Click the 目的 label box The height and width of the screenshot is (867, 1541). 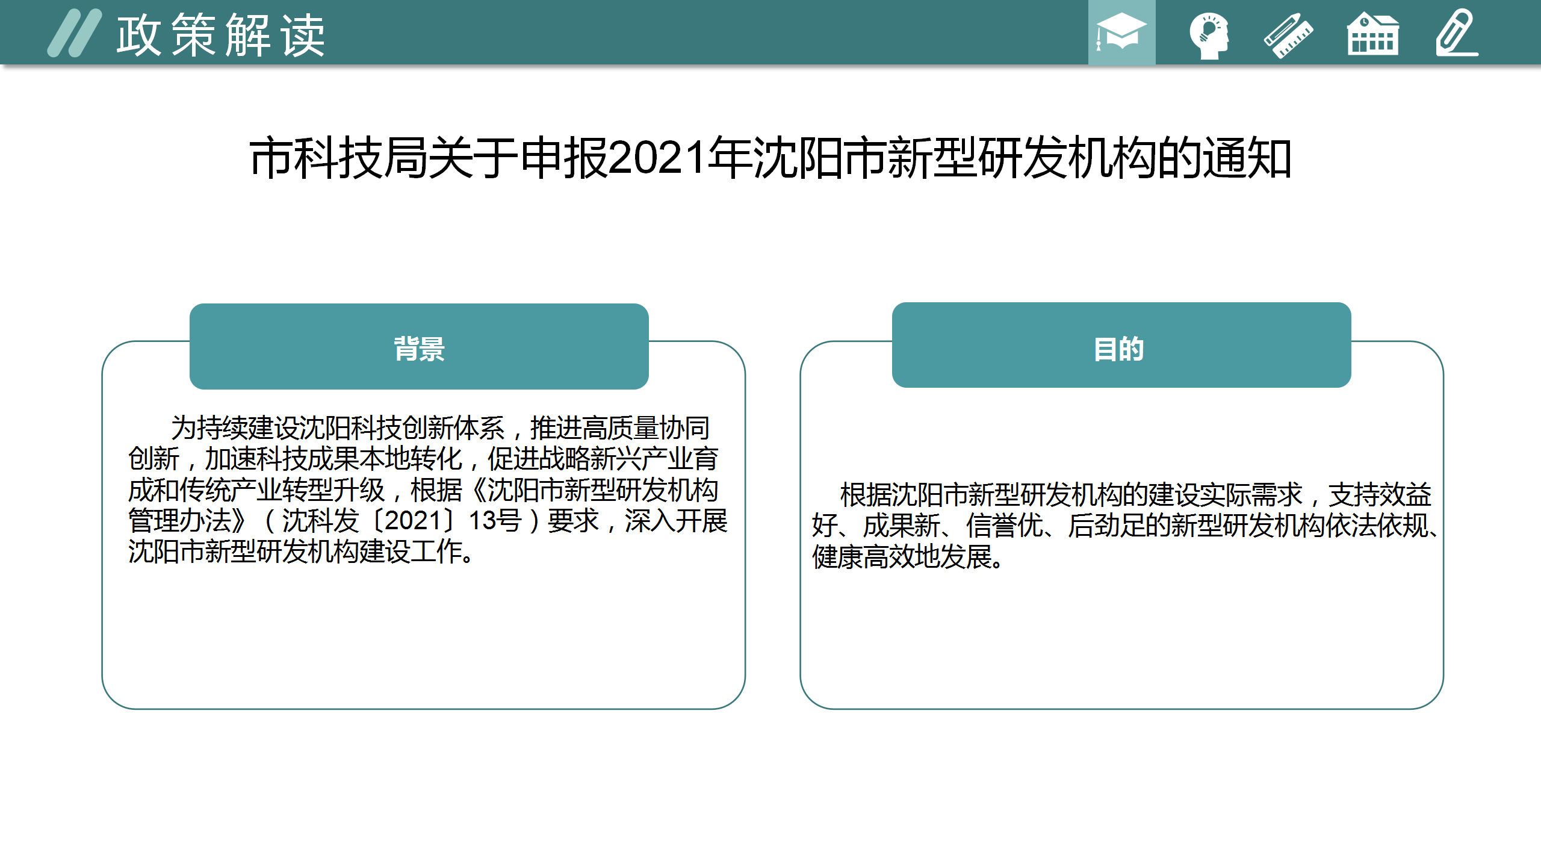1121,346
